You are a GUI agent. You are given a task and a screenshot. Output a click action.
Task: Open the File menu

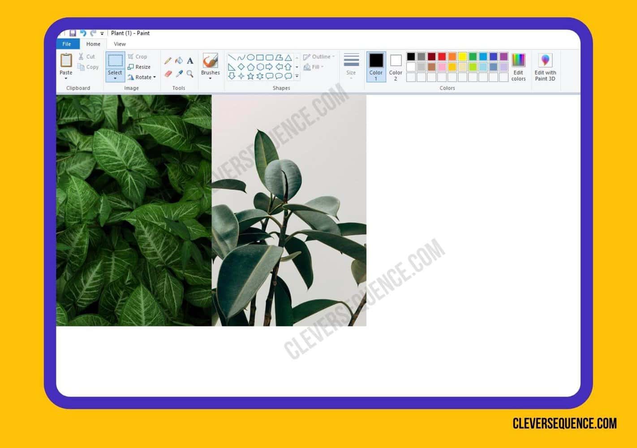(x=66, y=44)
